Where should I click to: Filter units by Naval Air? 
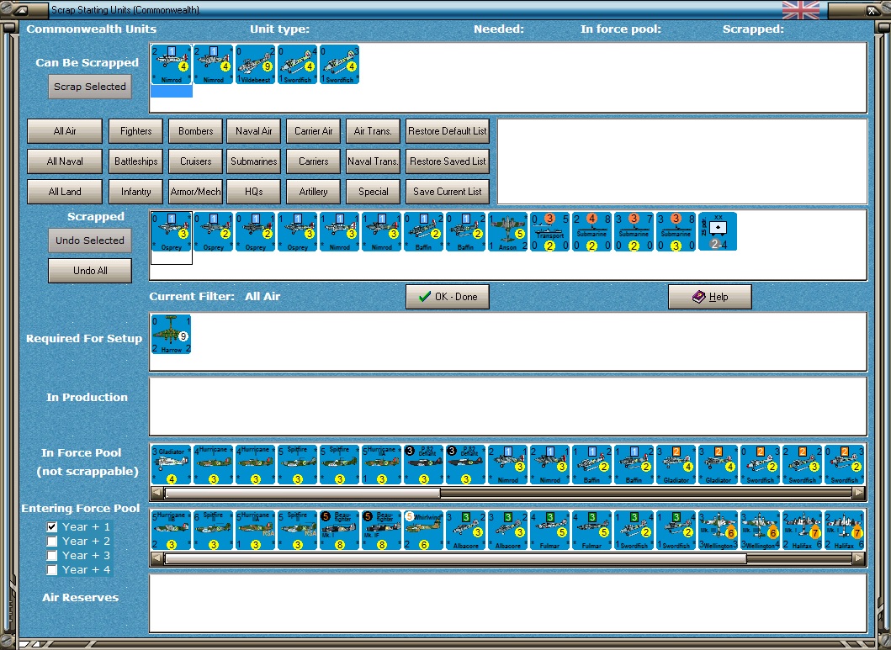pos(253,131)
